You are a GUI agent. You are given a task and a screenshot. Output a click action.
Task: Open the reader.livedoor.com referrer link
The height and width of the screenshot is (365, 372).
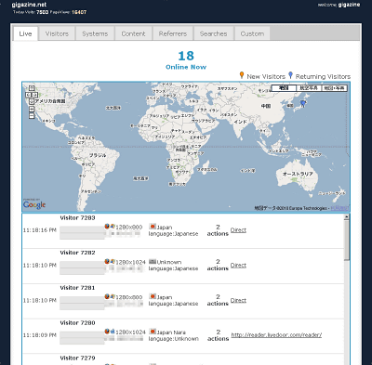tap(276, 335)
